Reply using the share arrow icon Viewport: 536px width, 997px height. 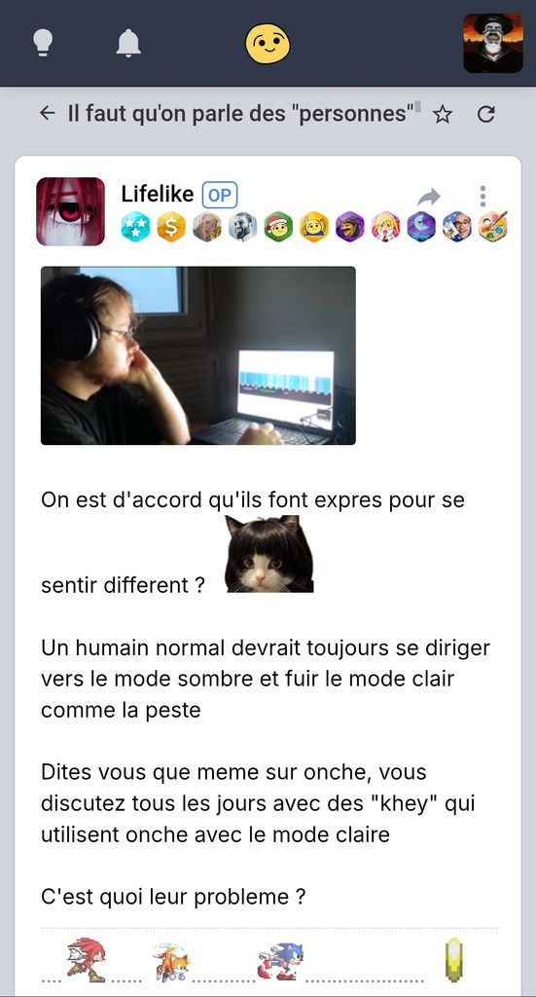pyautogui.click(x=429, y=197)
